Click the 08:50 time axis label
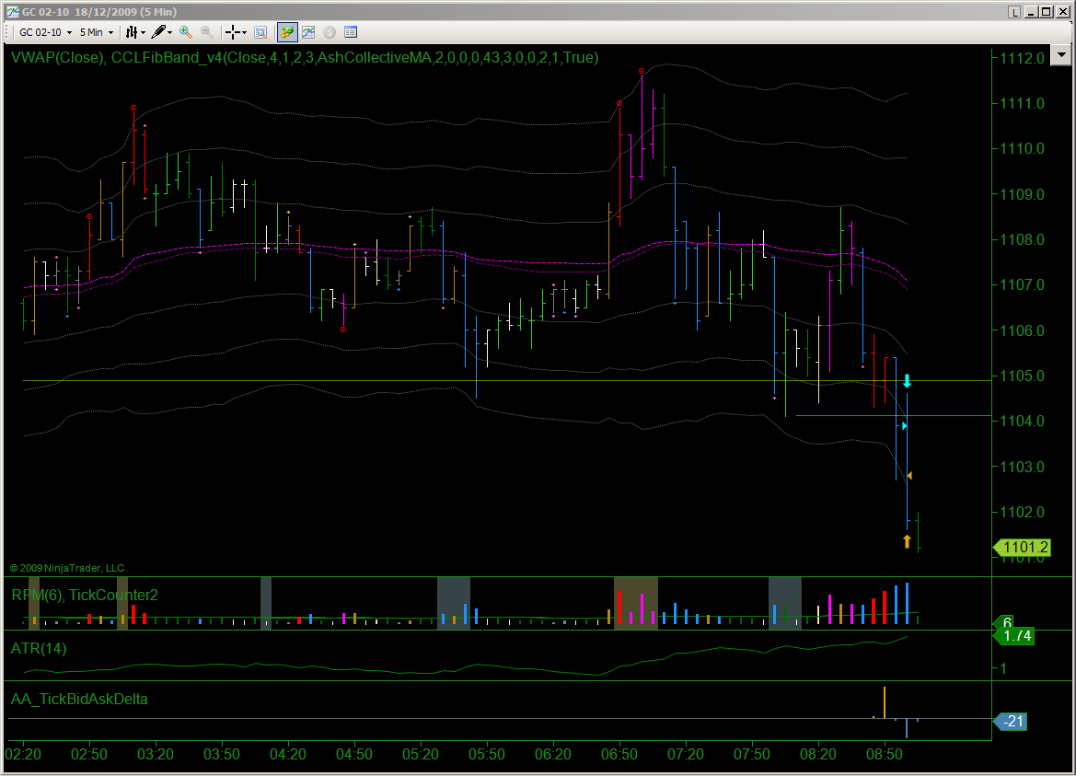1076x776 pixels. click(x=885, y=755)
